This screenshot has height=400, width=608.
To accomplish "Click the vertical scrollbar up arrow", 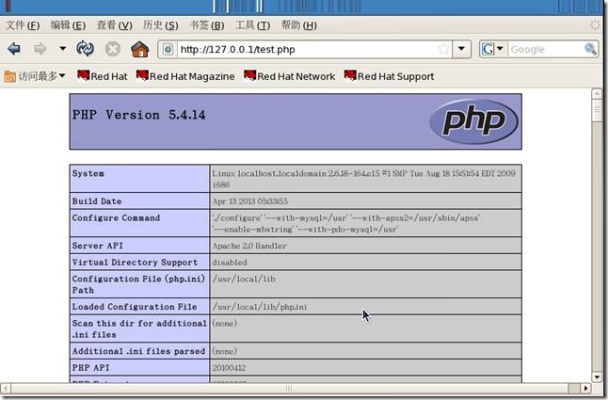I will click(597, 93).
